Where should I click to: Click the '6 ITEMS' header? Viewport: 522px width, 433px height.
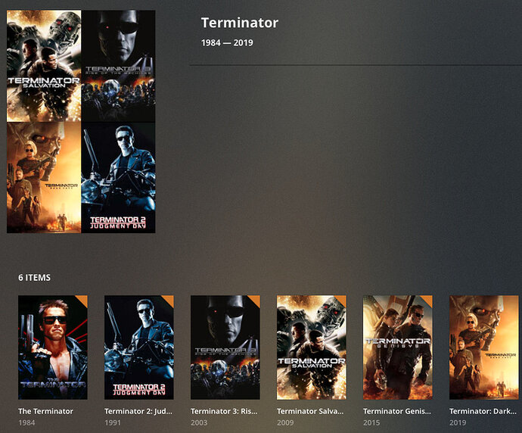(x=34, y=278)
